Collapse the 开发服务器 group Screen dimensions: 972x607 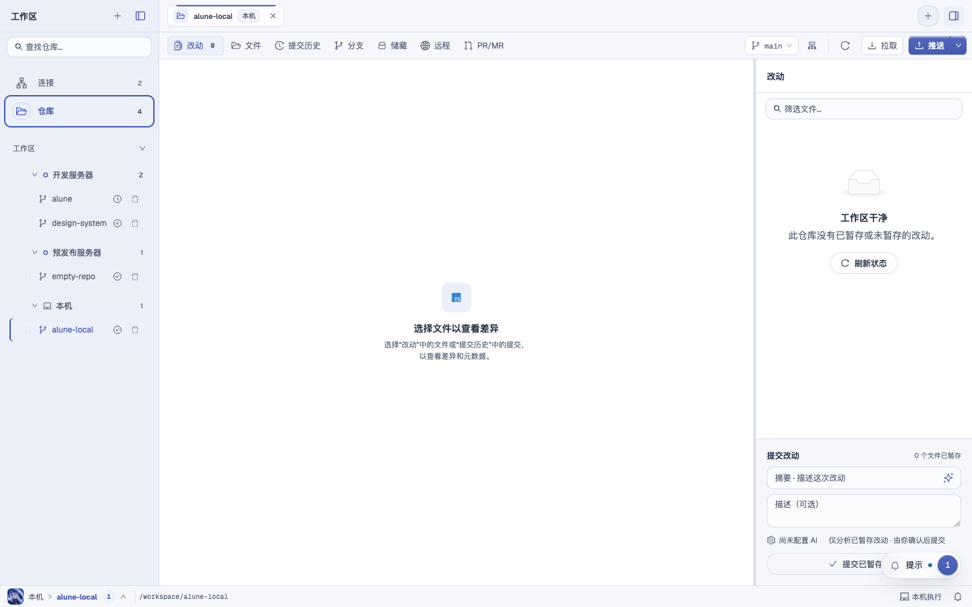click(x=34, y=175)
